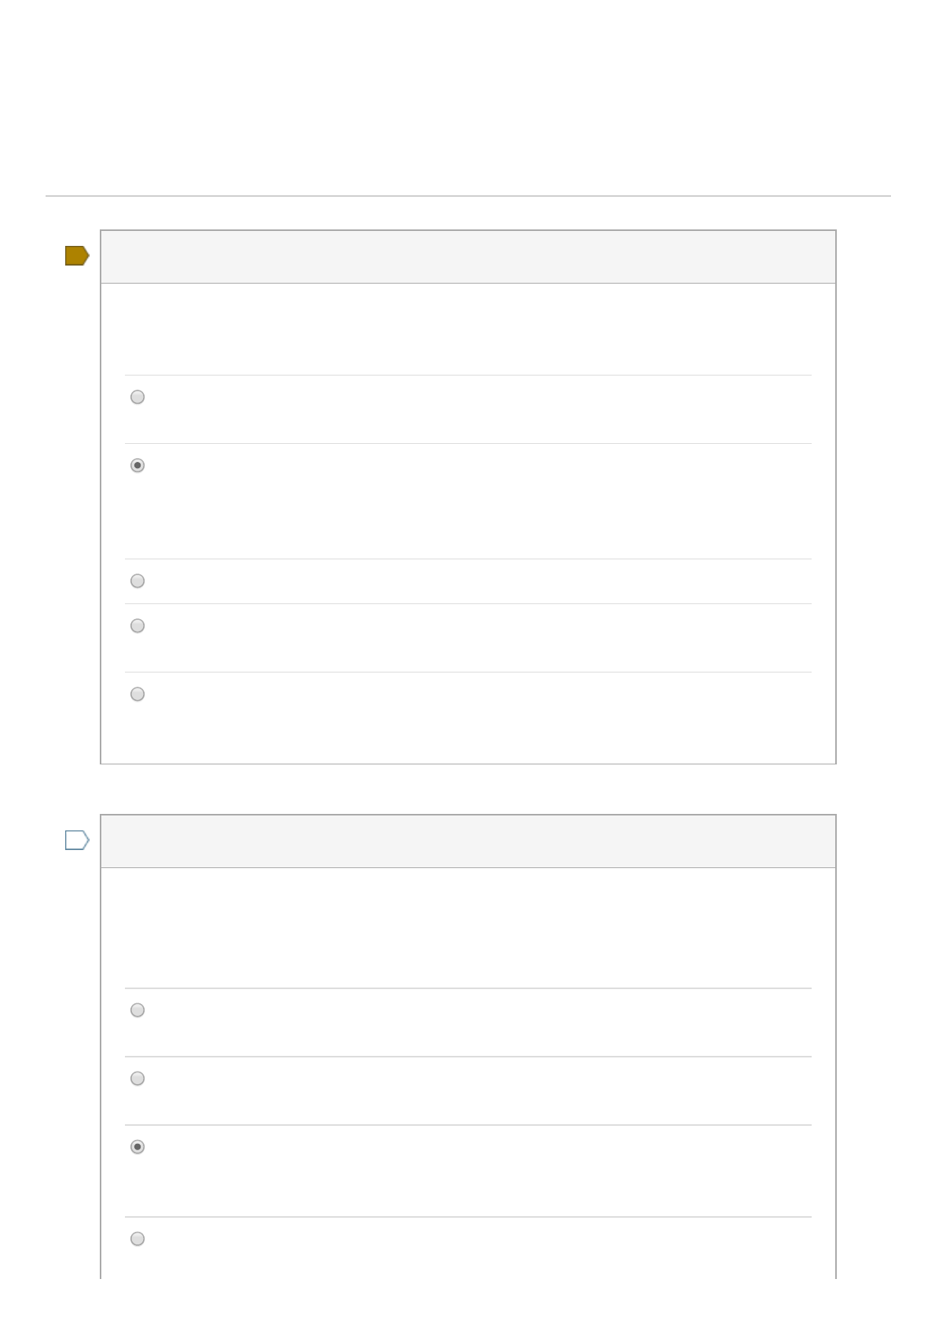Image resolution: width=935 pixels, height=1323 pixels.
Task: Click the gray header bar of first question
Action: click(467, 257)
